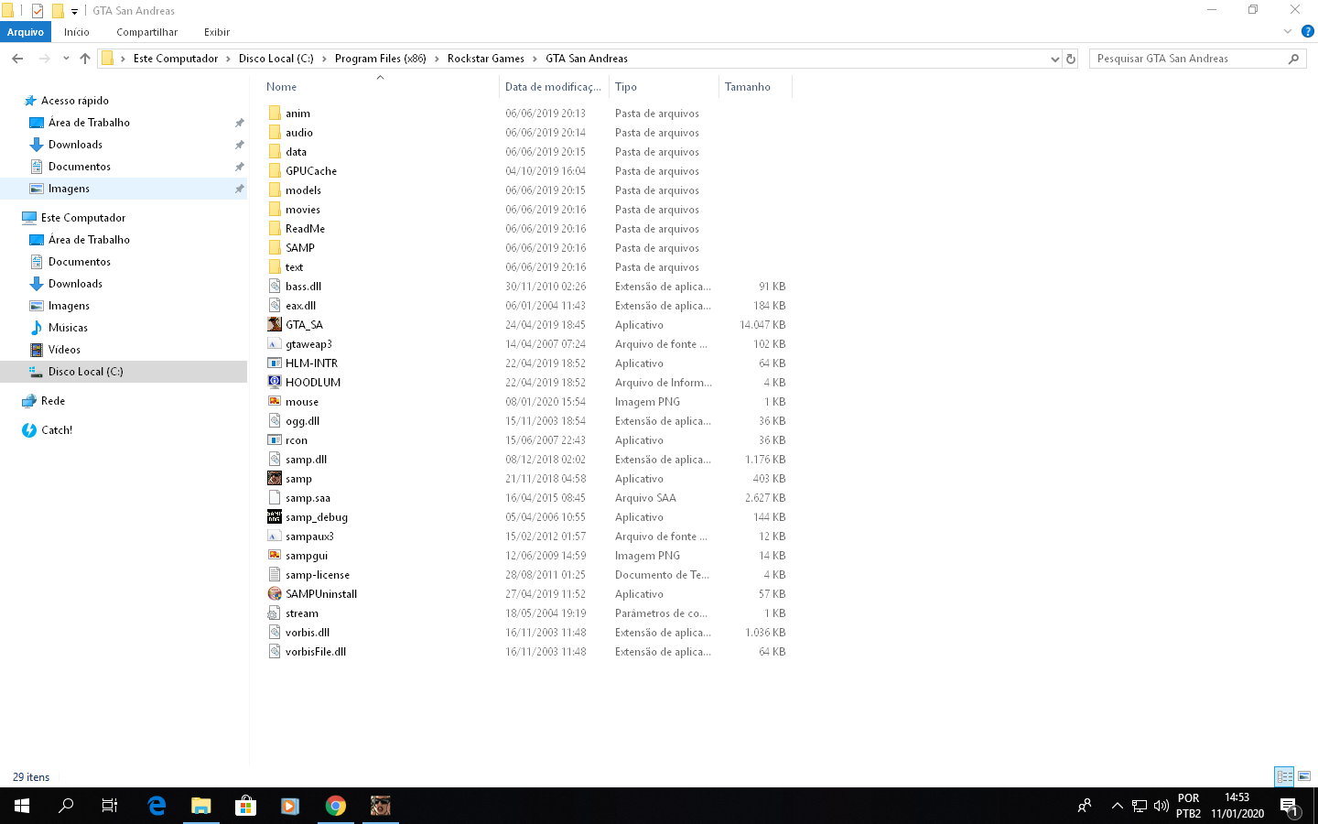Select Disco Local (C:) in the navigation pane
The width and height of the screenshot is (1318, 824).
pyautogui.click(x=85, y=372)
